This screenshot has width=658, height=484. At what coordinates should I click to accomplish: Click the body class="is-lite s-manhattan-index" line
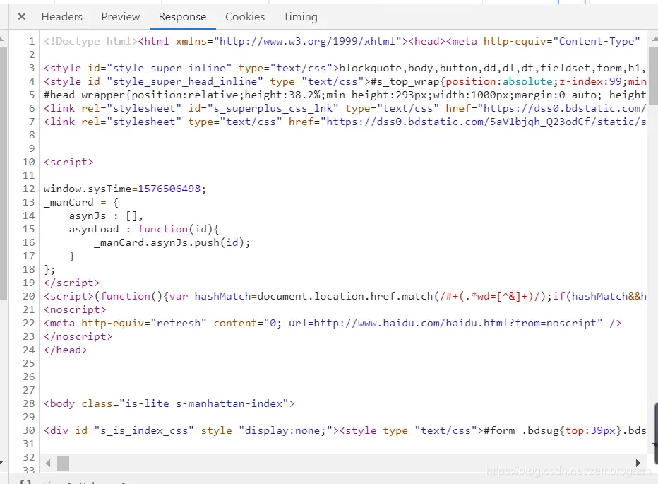click(169, 403)
